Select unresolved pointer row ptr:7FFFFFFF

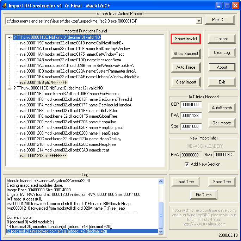pyautogui.click(x=43, y=82)
